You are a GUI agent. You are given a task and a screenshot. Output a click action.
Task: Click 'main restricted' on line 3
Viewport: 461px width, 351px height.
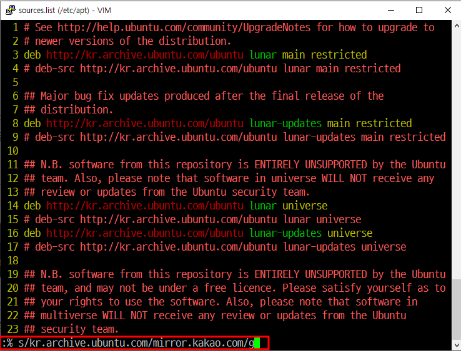(325, 55)
